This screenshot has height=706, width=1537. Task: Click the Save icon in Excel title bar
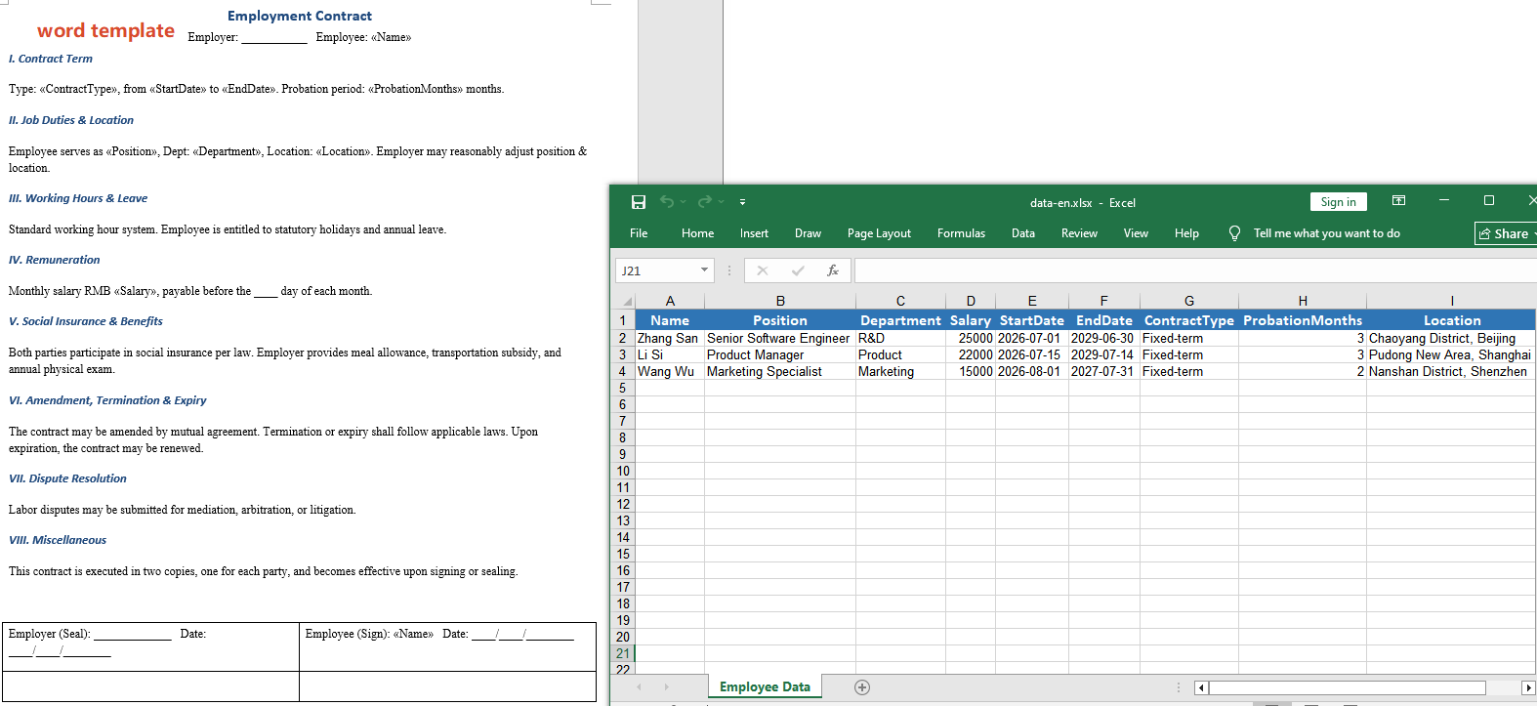(639, 202)
